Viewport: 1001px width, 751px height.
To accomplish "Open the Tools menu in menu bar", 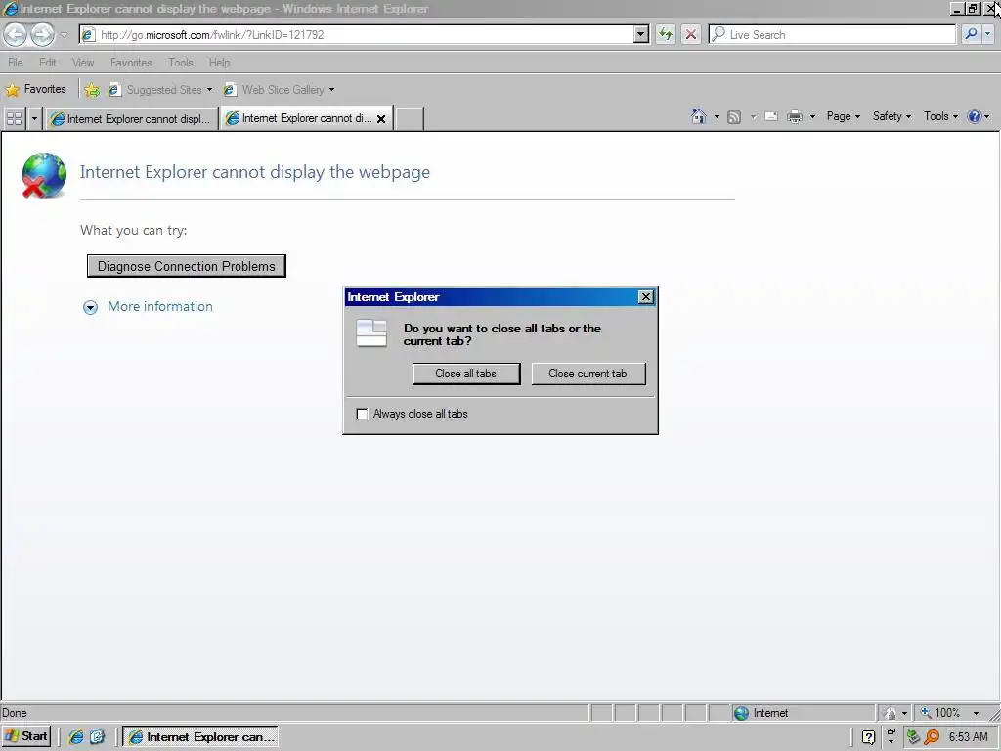I will [x=181, y=63].
